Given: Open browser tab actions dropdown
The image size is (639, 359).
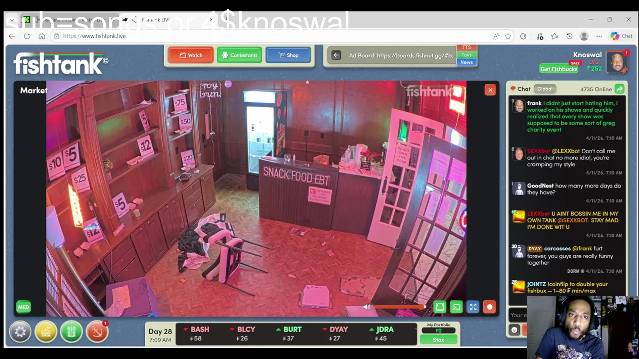Looking at the screenshot, I should click(x=11, y=20).
